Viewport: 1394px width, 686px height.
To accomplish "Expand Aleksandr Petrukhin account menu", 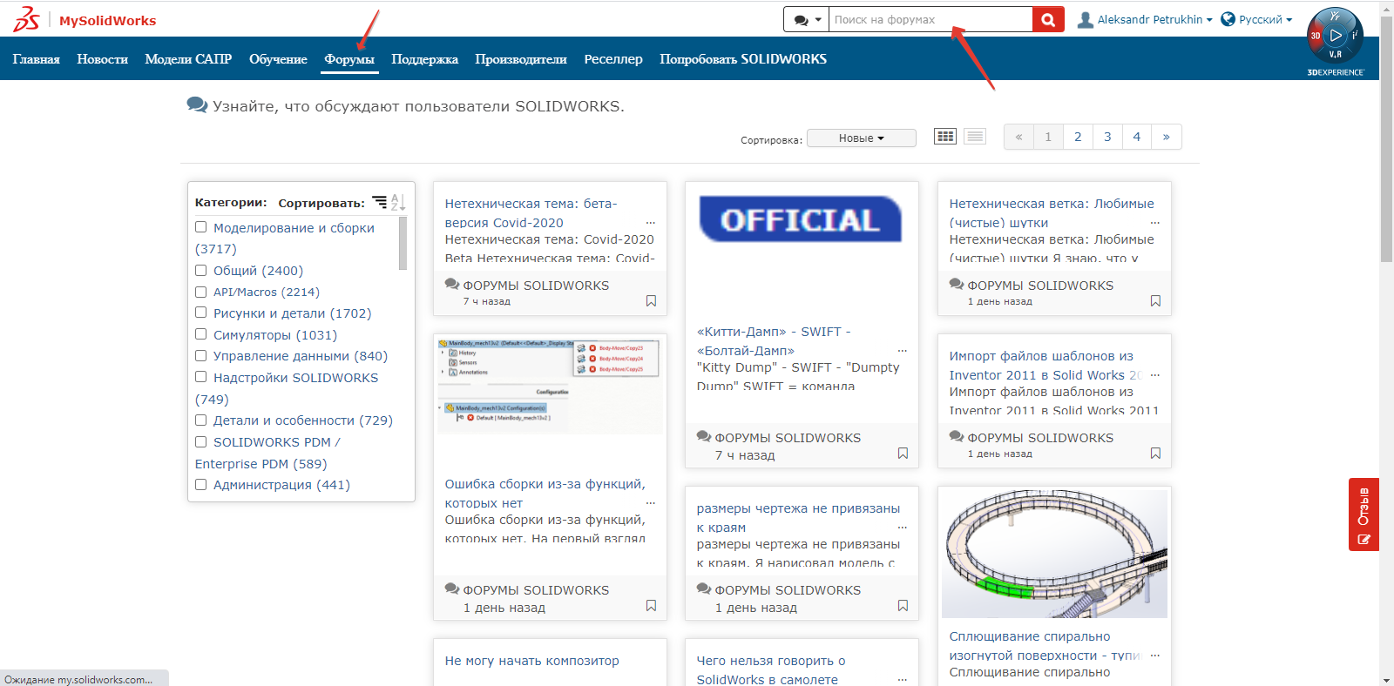I will [1154, 19].
